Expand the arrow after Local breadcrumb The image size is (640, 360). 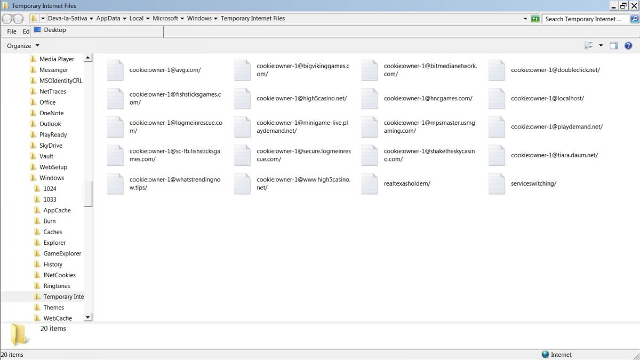tap(148, 19)
